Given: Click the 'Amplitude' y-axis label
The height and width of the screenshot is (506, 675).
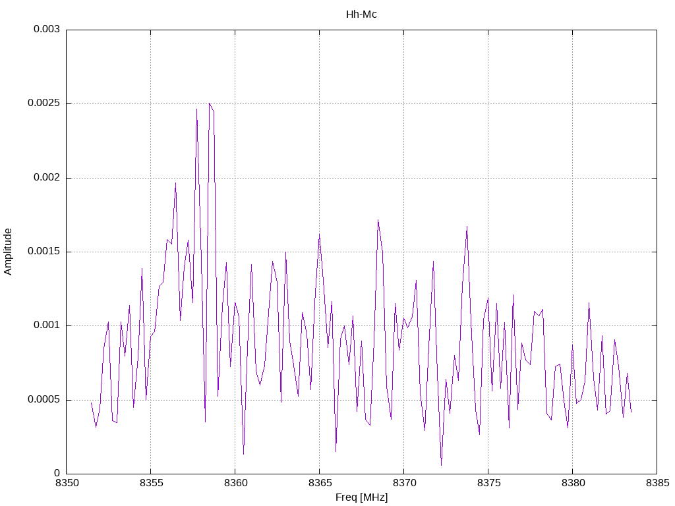Looking at the screenshot, I should pos(8,252).
